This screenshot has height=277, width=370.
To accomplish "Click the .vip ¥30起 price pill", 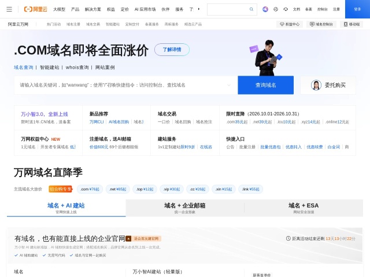I will [x=172, y=189].
